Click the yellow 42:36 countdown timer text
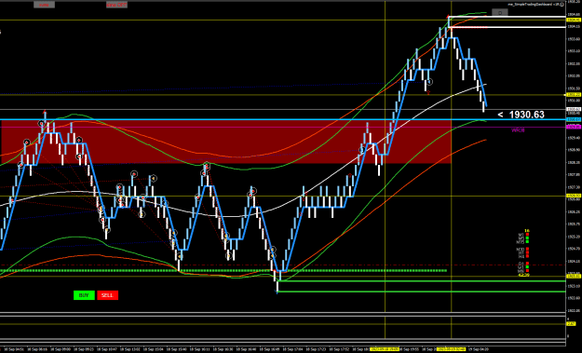This screenshot has height=353, width=582. point(523,275)
